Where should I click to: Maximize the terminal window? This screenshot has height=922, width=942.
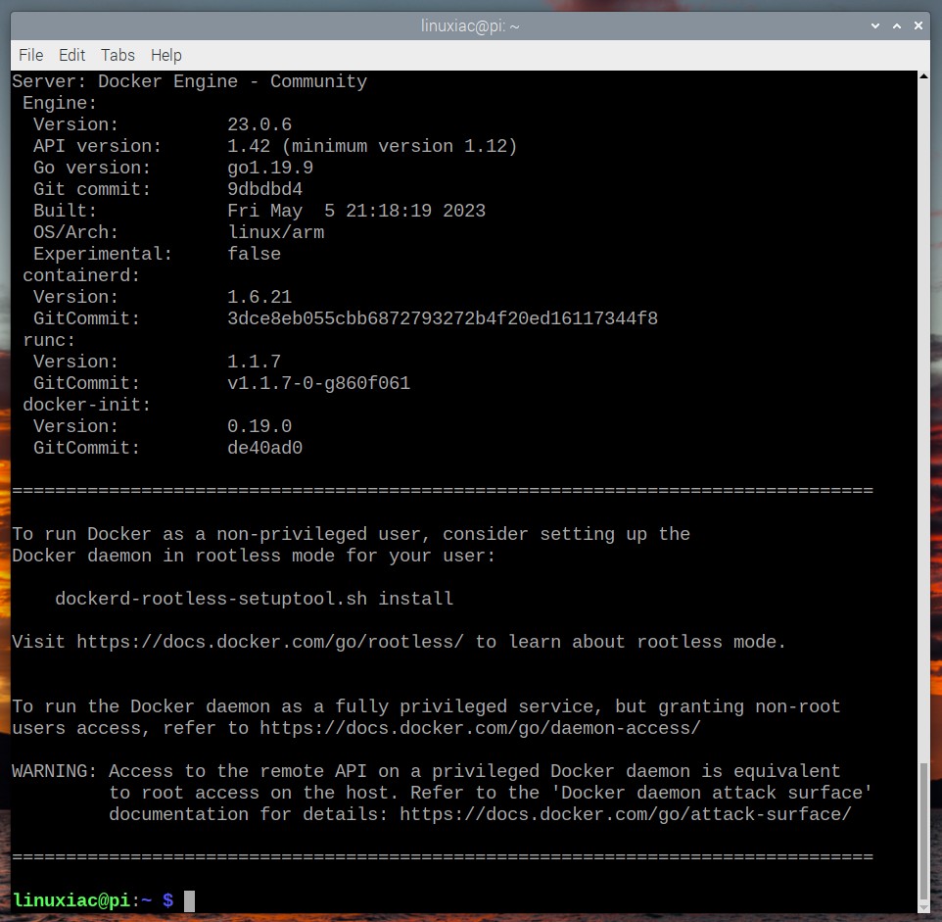point(897,25)
